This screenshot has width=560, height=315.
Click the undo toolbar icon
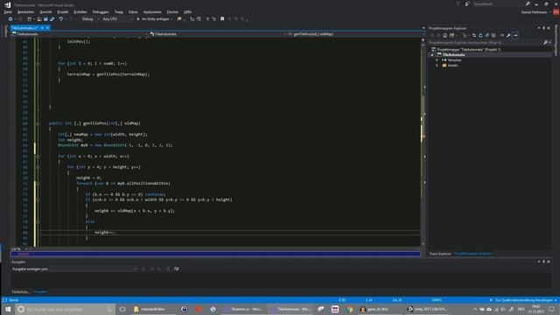point(60,19)
